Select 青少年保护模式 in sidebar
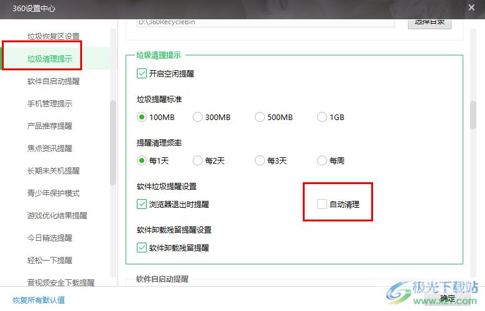485x311 pixels. click(x=53, y=193)
